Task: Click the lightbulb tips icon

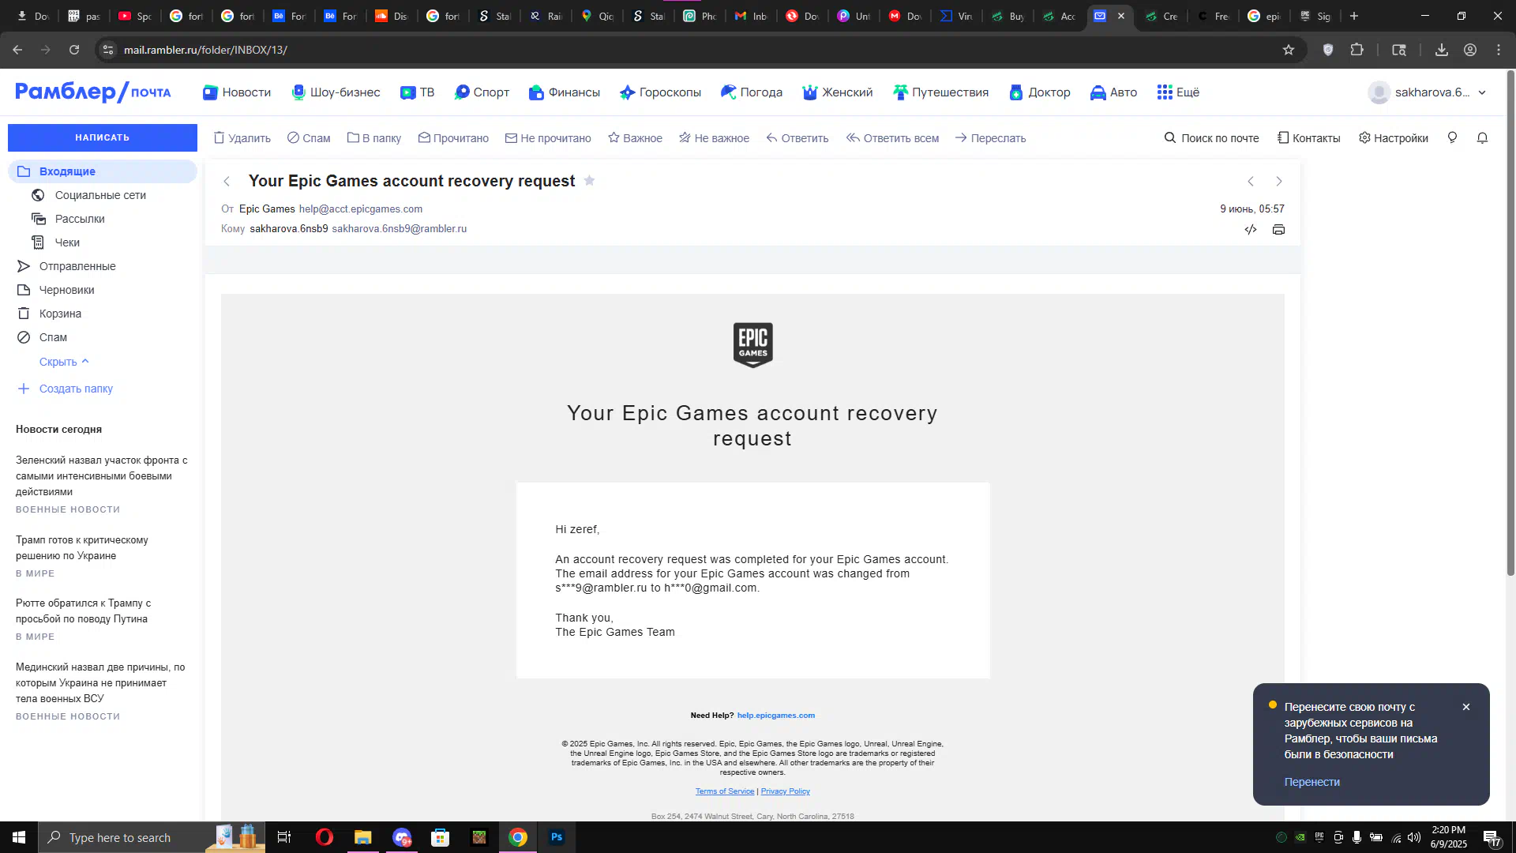Action: click(x=1452, y=137)
